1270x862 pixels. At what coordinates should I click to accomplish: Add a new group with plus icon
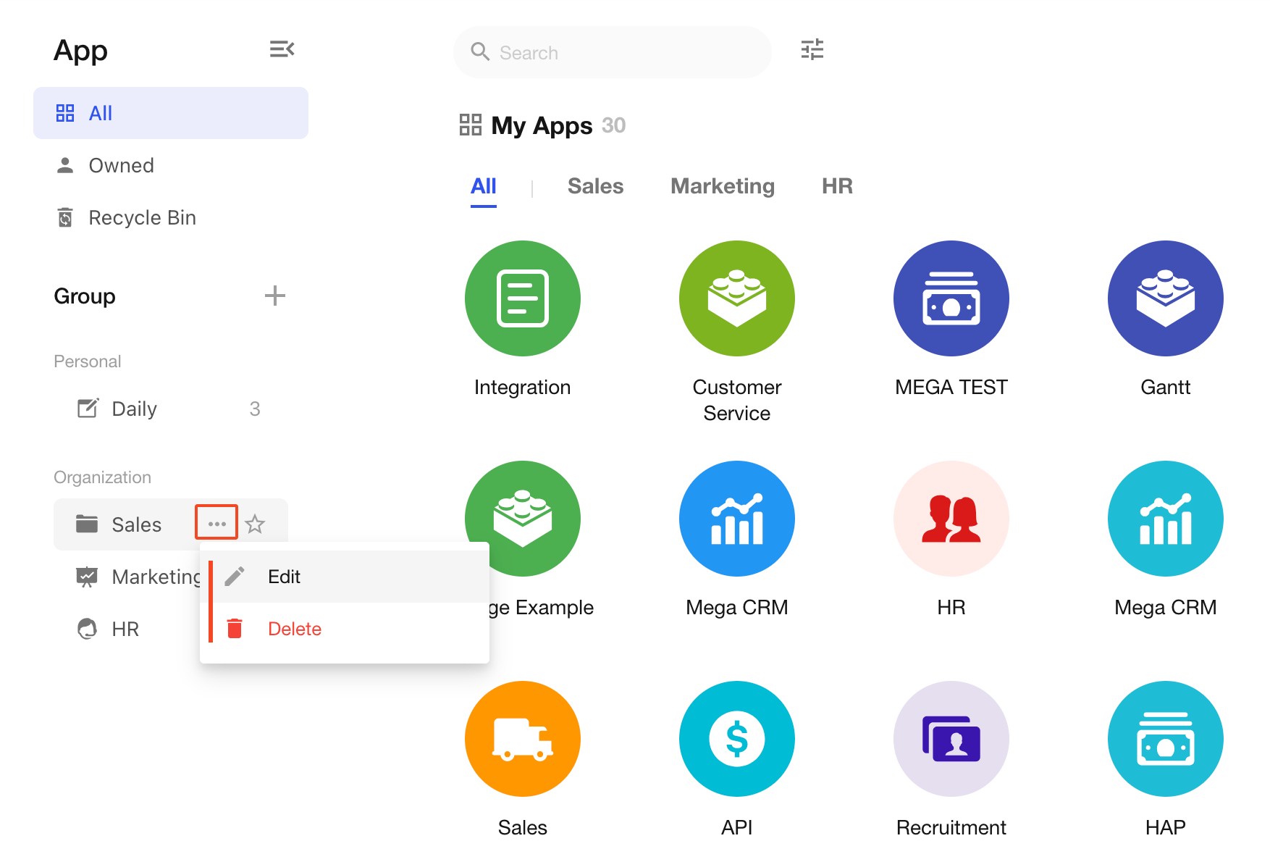(274, 296)
